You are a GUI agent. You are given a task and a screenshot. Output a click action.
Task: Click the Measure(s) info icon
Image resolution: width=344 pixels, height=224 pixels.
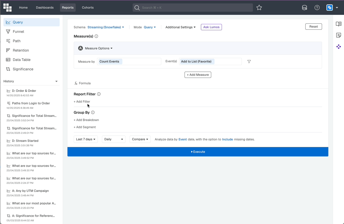point(96,36)
